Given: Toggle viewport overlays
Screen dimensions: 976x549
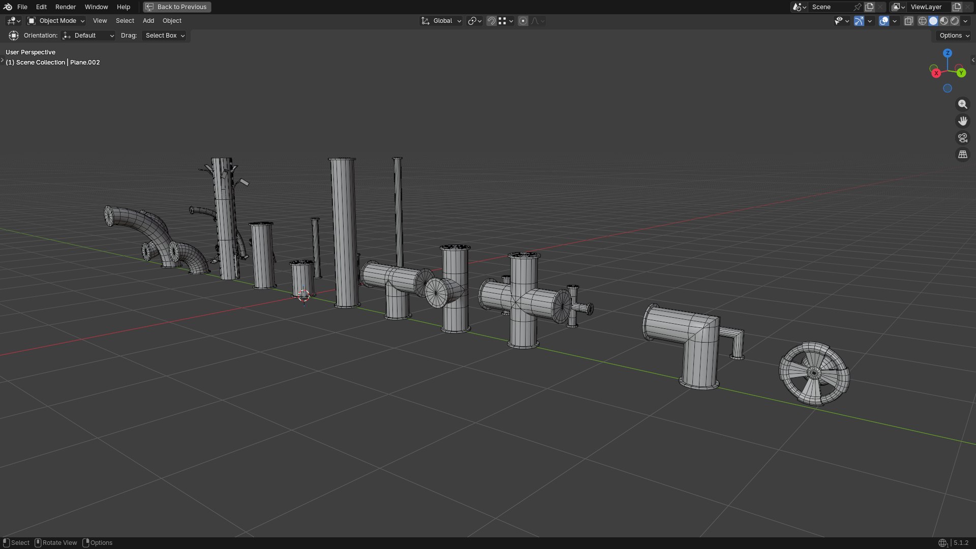Looking at the screenshot, I should point(884,21).
